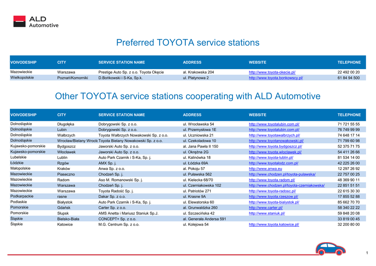This screenshot has height=266, width=376.
Task: Visit the chodzen.pl/toyota-pulawska link
Action: coord(282,175)
